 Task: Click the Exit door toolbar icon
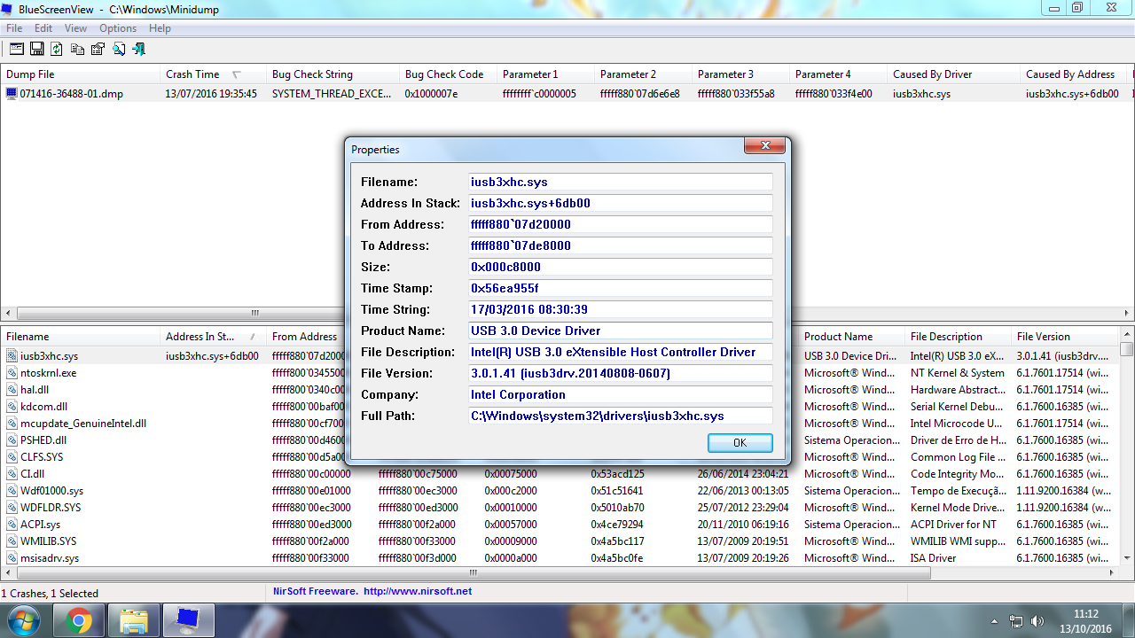pyautogui.click(x=139, y=49)
